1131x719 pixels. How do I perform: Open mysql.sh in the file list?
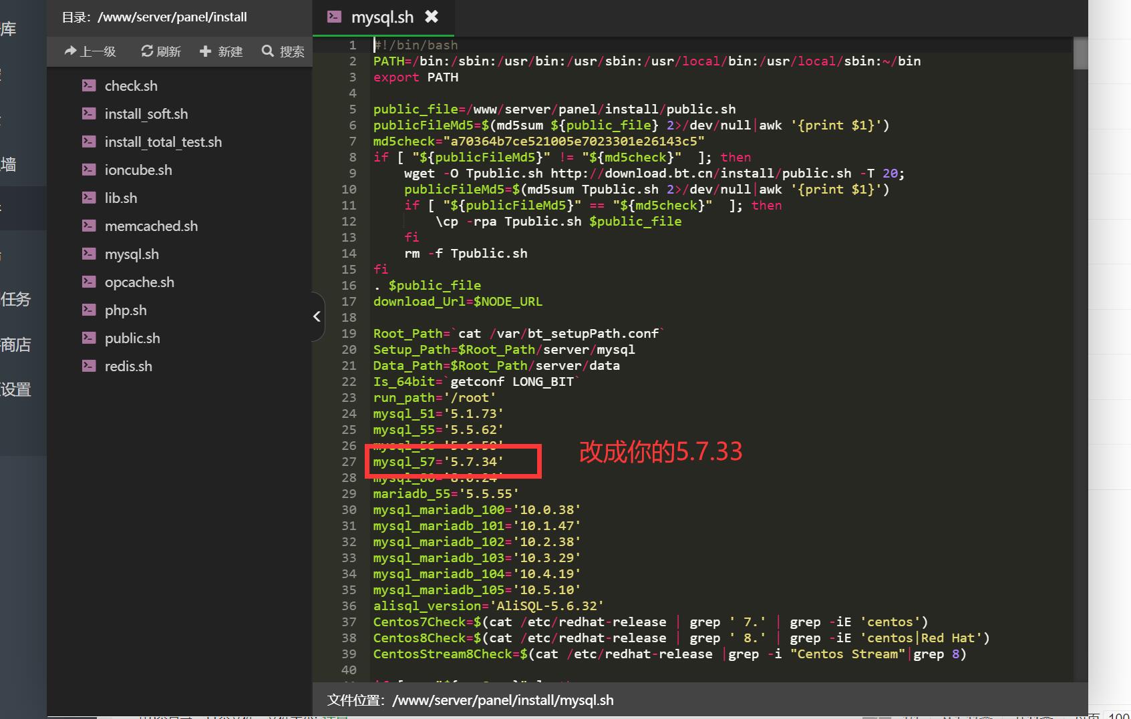tap(132, 254)
